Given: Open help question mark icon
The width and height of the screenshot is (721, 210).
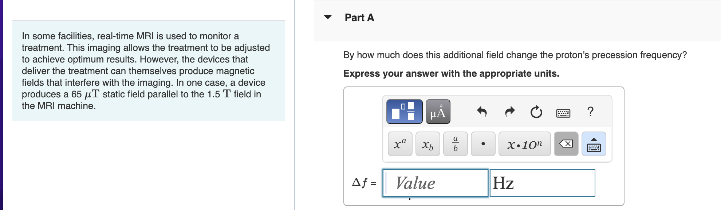Looking at the screenshot, I should [x=590, y=112].
